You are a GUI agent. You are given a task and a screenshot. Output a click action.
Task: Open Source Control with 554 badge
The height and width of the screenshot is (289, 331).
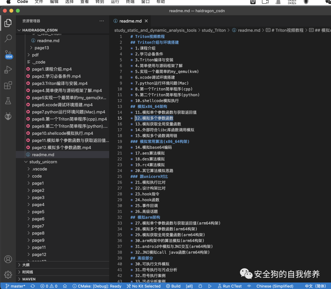9,54
